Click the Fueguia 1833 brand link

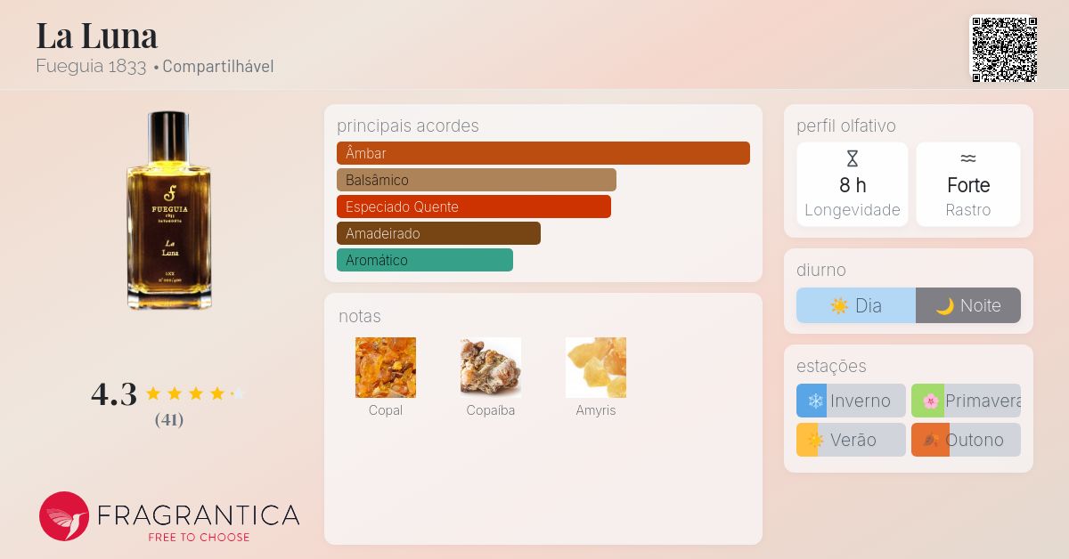(91, 66)
